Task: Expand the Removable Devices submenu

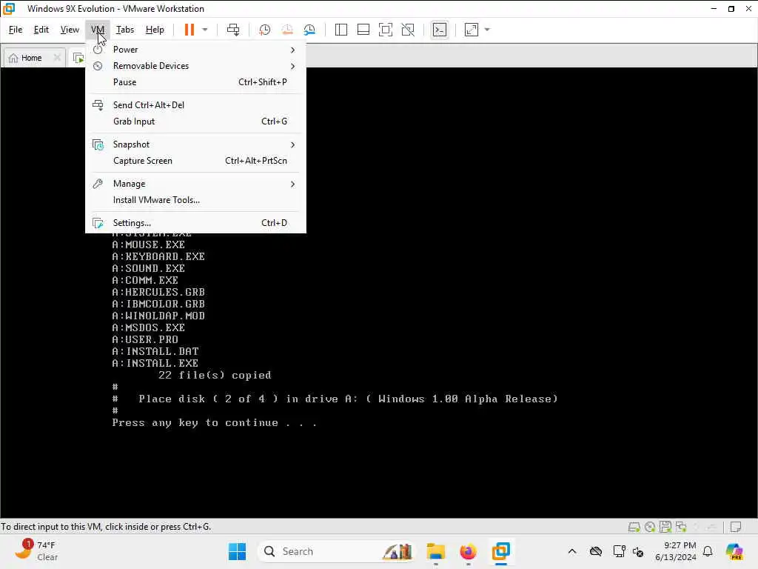Action: click(x=195, y=66)
